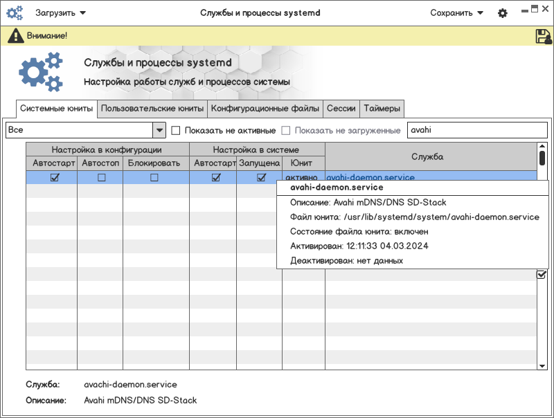554x418 pixels.
Task: Open the "Таймеры" tab
Action: pyautogui.click(x=382, y=109)
